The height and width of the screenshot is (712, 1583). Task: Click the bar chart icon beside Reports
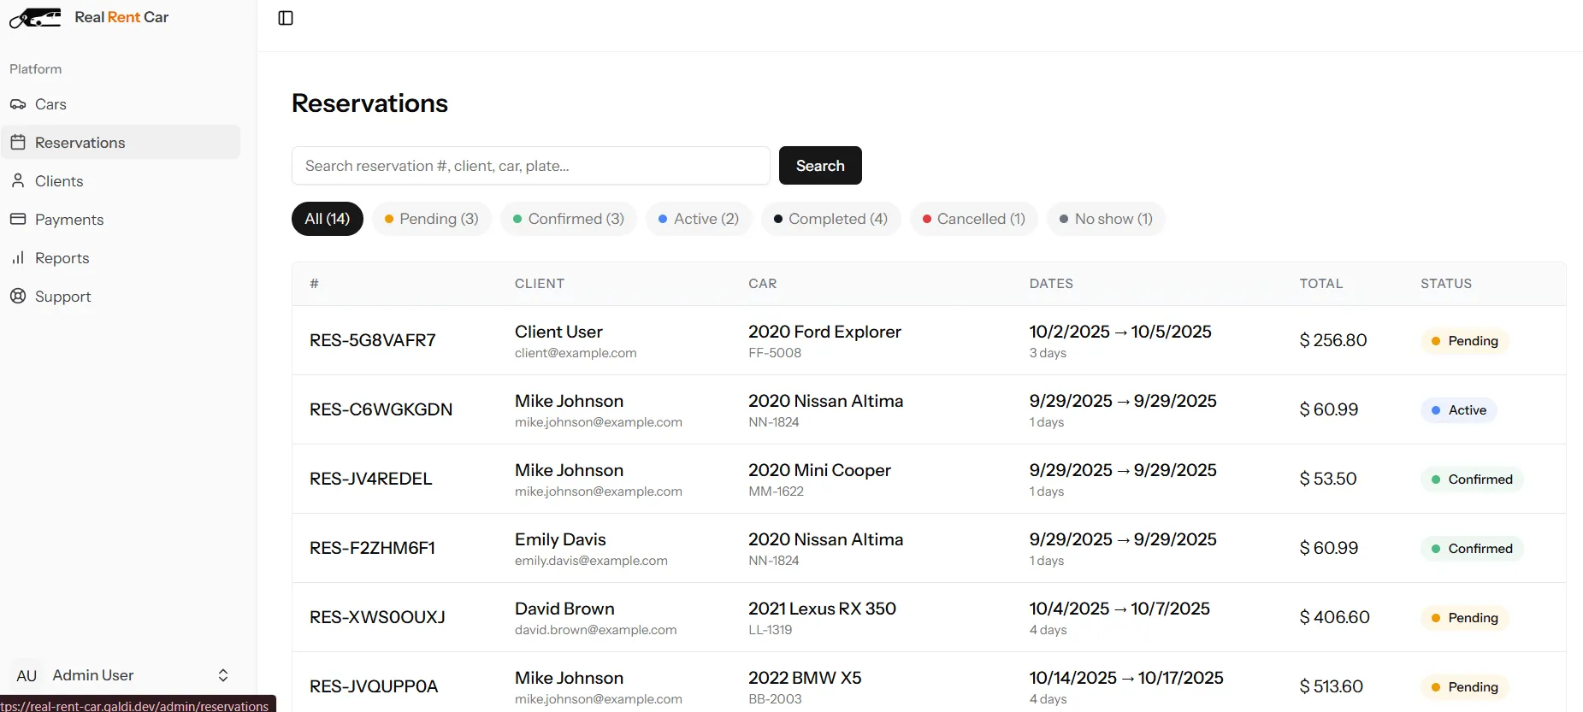[x=18, y=258]
